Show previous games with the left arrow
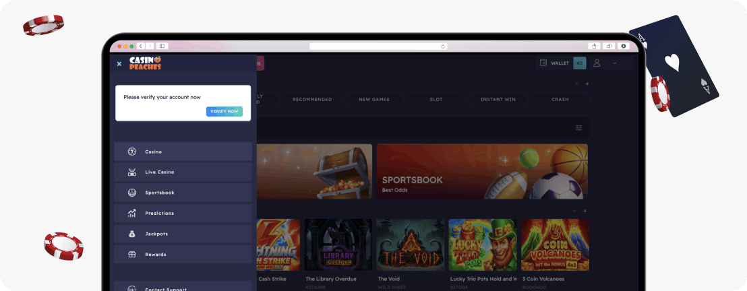 click(x=575, y=211)
